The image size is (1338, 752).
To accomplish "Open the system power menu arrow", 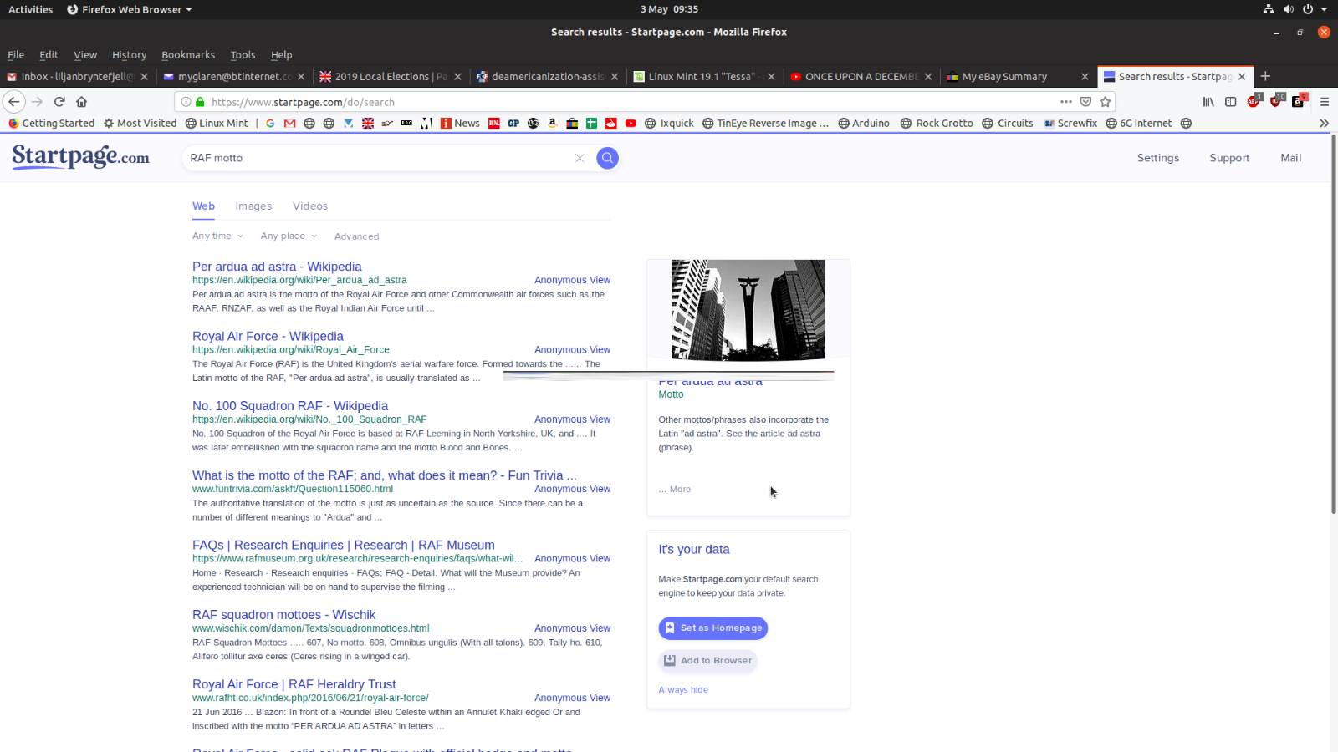I will click(1324, 9).
